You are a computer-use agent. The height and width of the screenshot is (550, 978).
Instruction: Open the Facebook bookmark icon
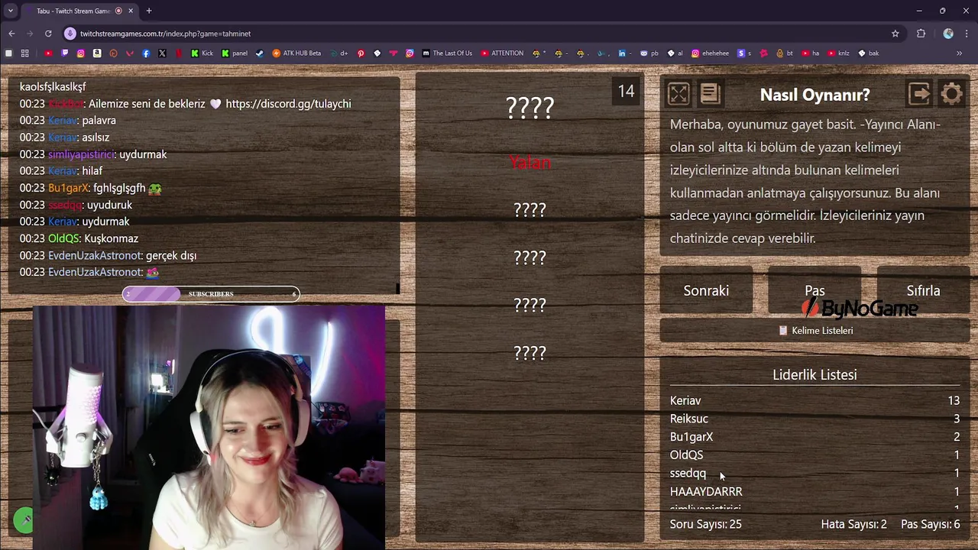pos(146,53)
